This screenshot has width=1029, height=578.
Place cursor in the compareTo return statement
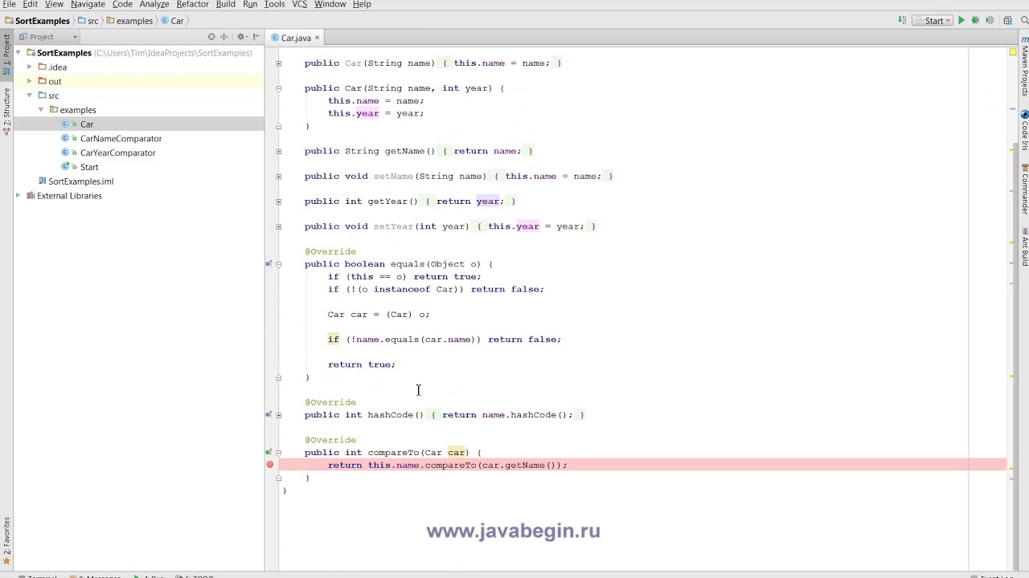(447, 465)
